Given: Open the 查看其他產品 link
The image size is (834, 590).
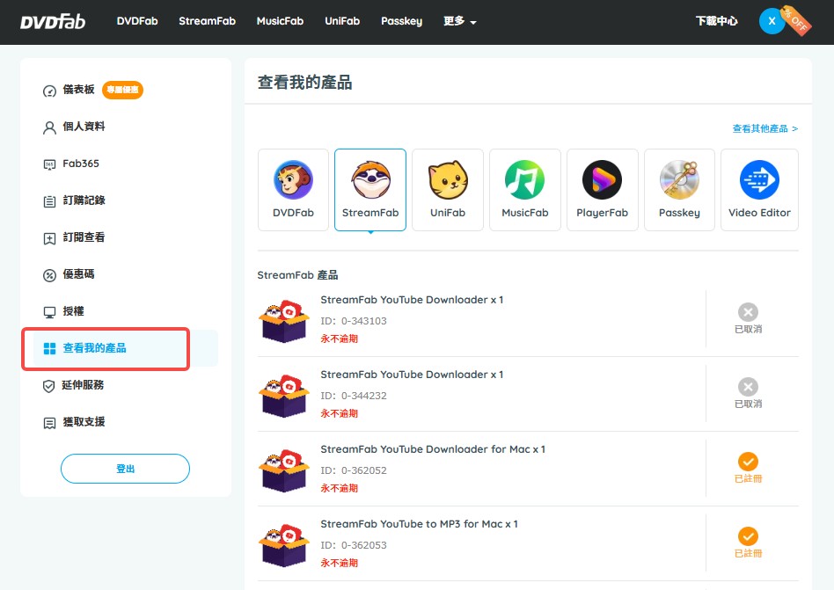Looking at the screenshot, I should [x=764, y=128].
